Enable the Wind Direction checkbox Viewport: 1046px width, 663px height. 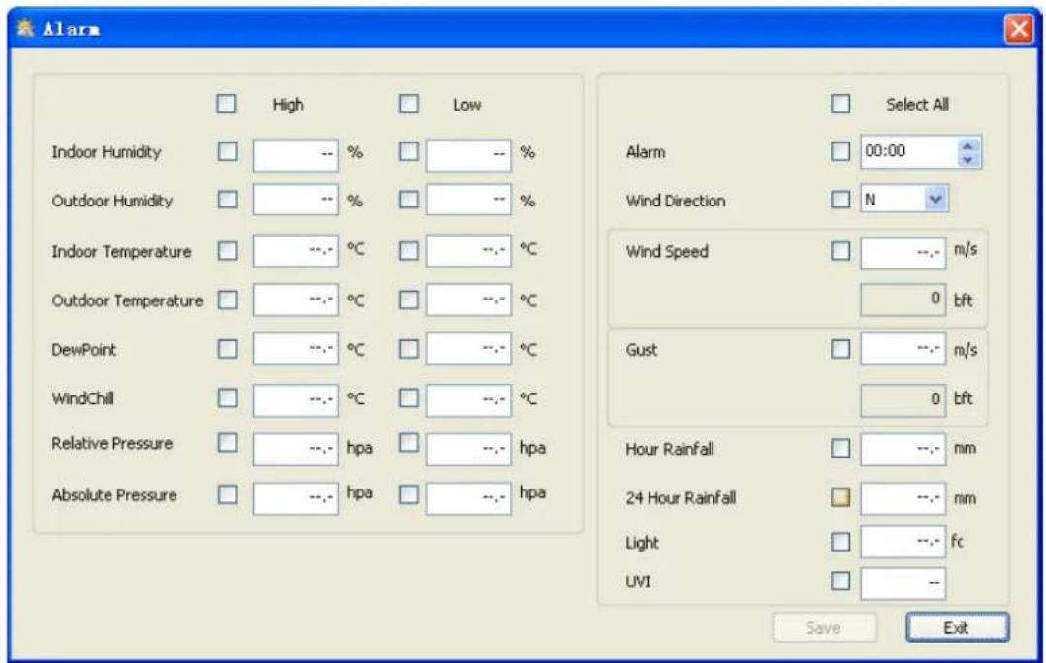(840, 200)
